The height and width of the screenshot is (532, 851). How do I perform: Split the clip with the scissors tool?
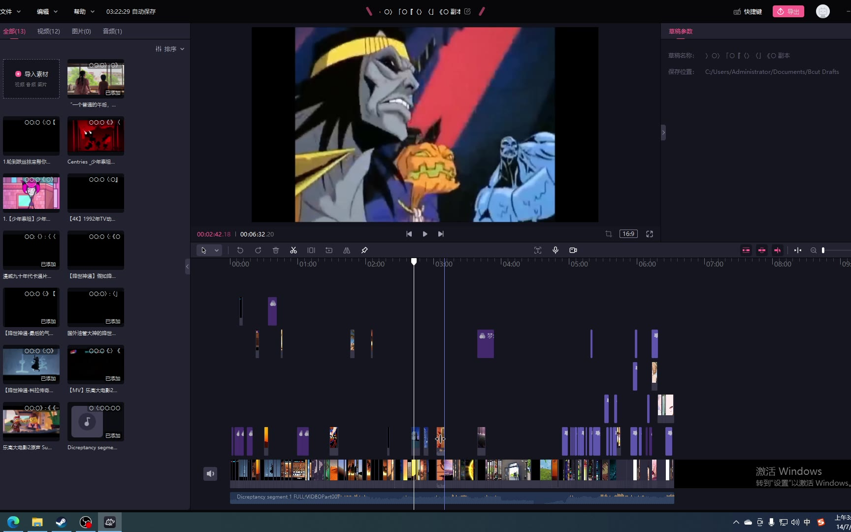tap(294, 250)
